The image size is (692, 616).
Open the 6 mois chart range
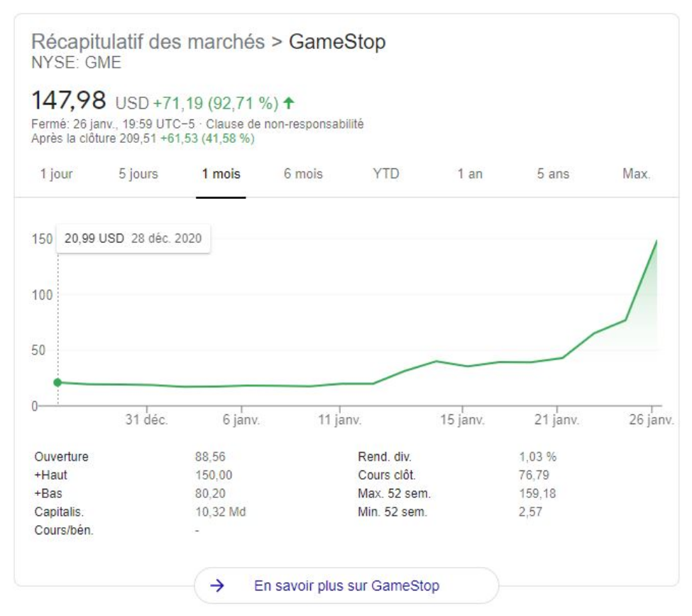point(303,174)
